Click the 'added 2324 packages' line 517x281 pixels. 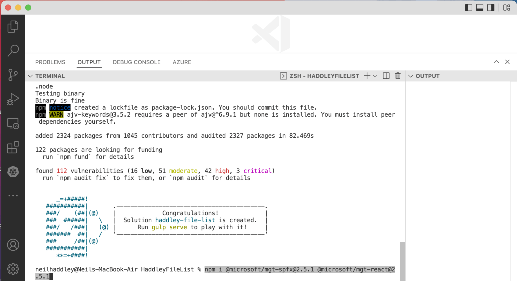coord(175,136)
